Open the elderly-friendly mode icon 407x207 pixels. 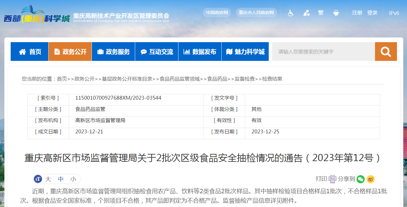306,13
